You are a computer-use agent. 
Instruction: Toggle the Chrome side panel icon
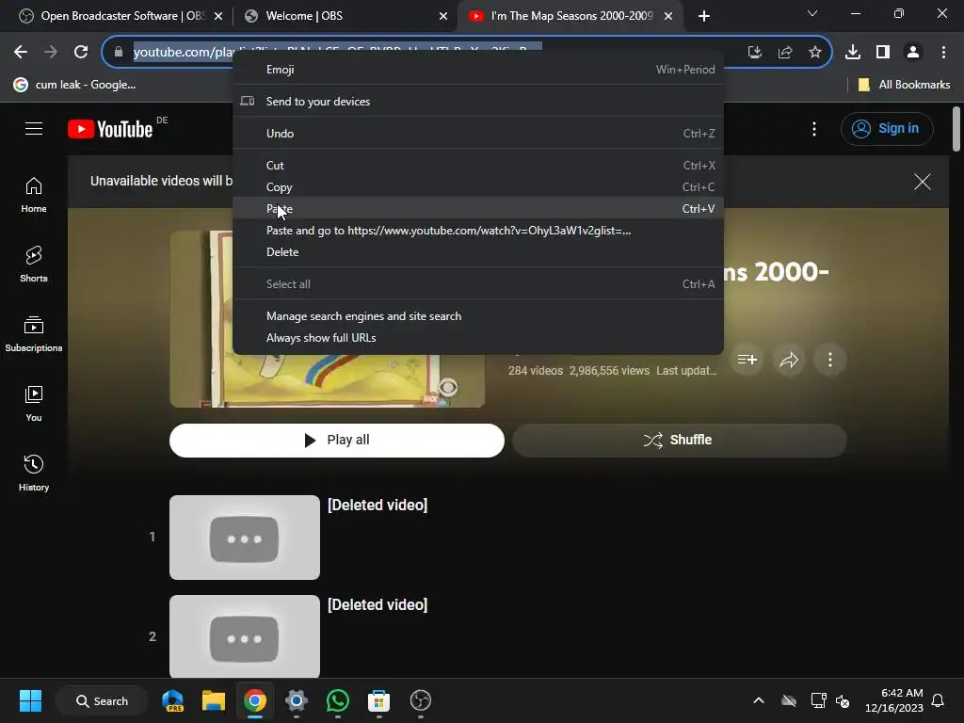click(x=883, y=53)
